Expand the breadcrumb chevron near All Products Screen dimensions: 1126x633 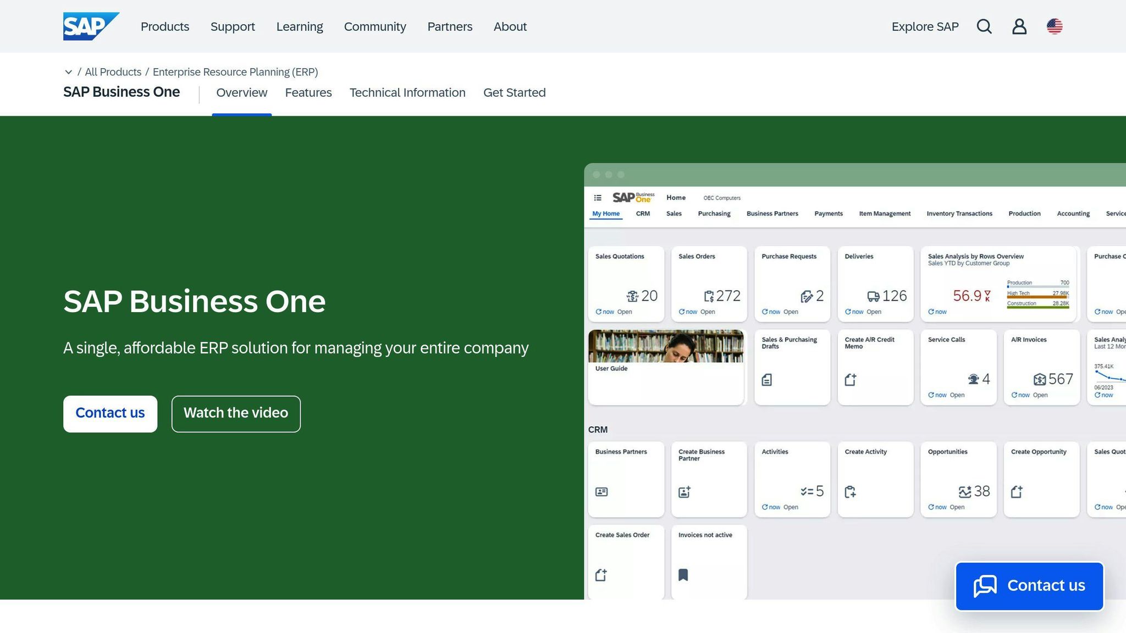coord(68,72)
